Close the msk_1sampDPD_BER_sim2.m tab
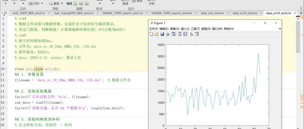The image size is (304, 129). click(97, 13)
